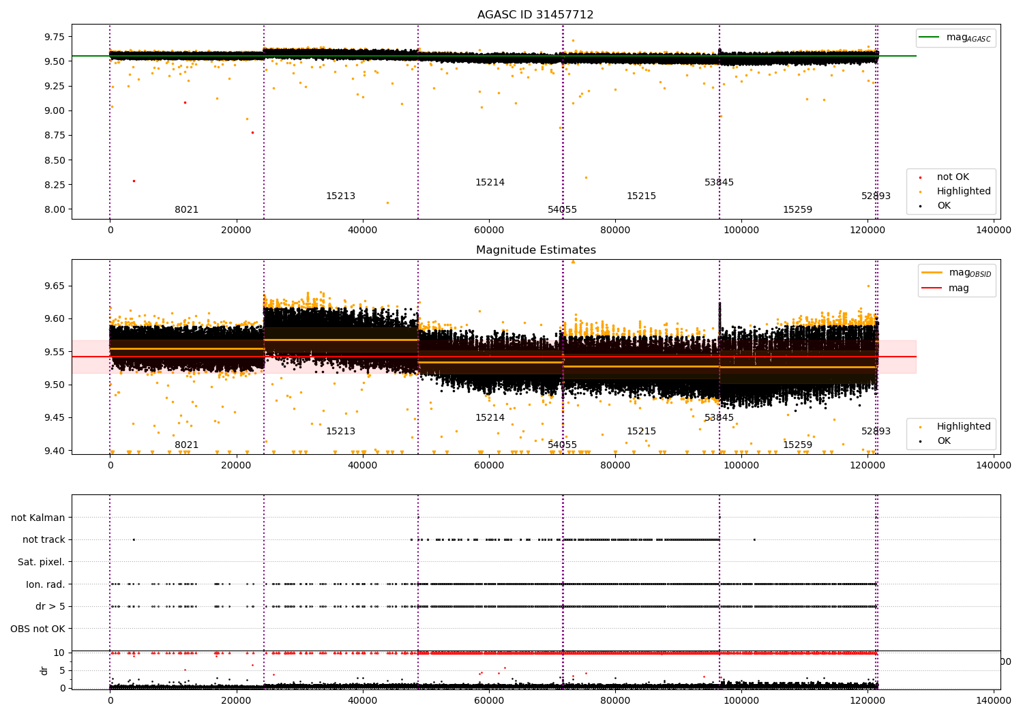Select obsid label 15215 in top plot

coord(641,196)
